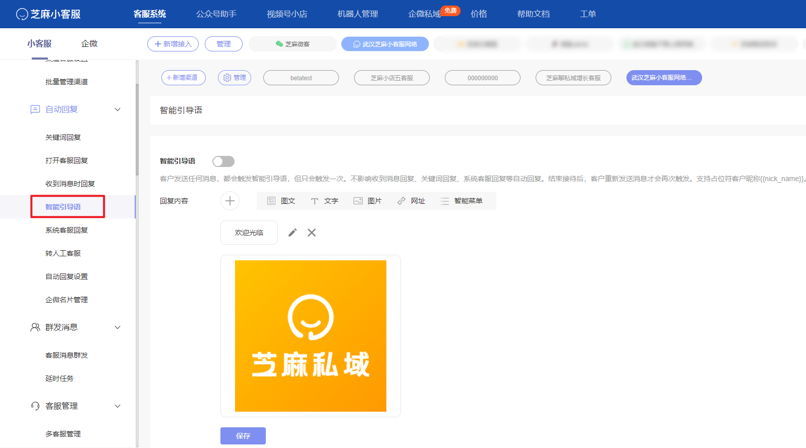Click the 群发消息 people icon
This screenshot has width=806, height=448.
point(35,327)
